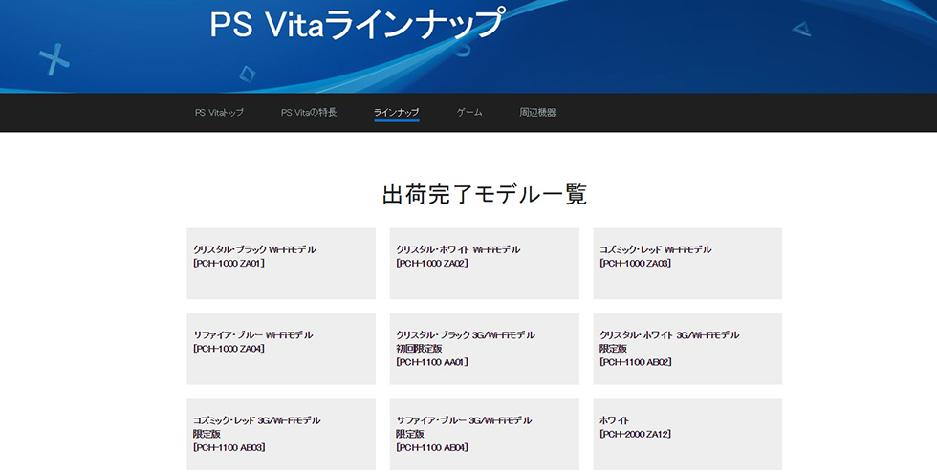Click the PS Vitaラインナップ banner title

(356, 25)
